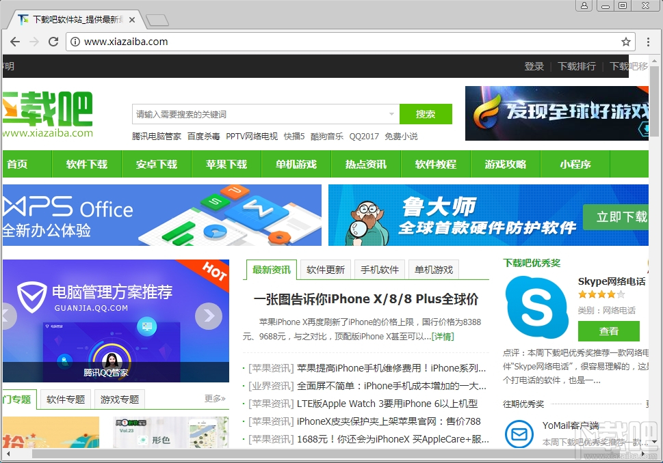
Task: Open 小程序 navigation item
Action: tap(575, 164)
